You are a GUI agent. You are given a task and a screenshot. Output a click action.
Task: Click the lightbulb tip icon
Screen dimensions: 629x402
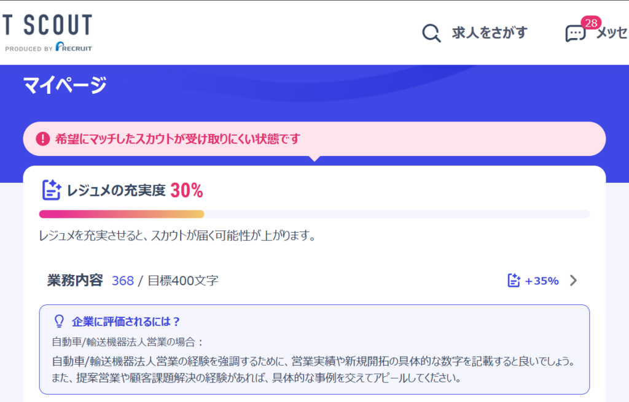(x=60, y=321)
